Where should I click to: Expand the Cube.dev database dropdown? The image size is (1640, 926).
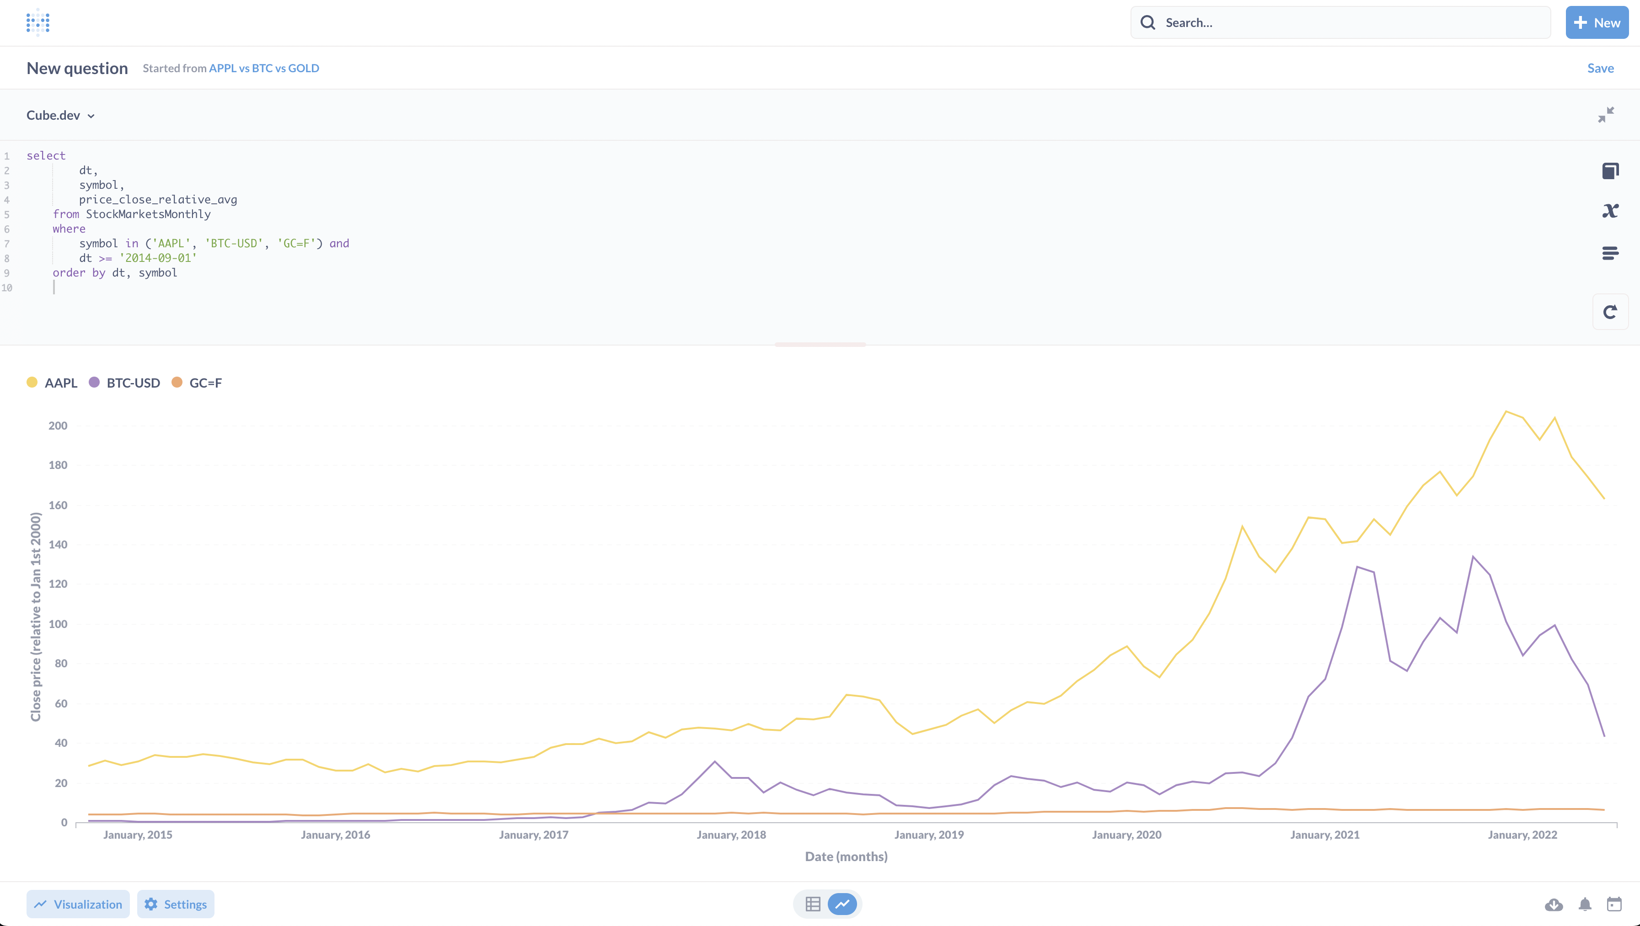click(60, 115)
